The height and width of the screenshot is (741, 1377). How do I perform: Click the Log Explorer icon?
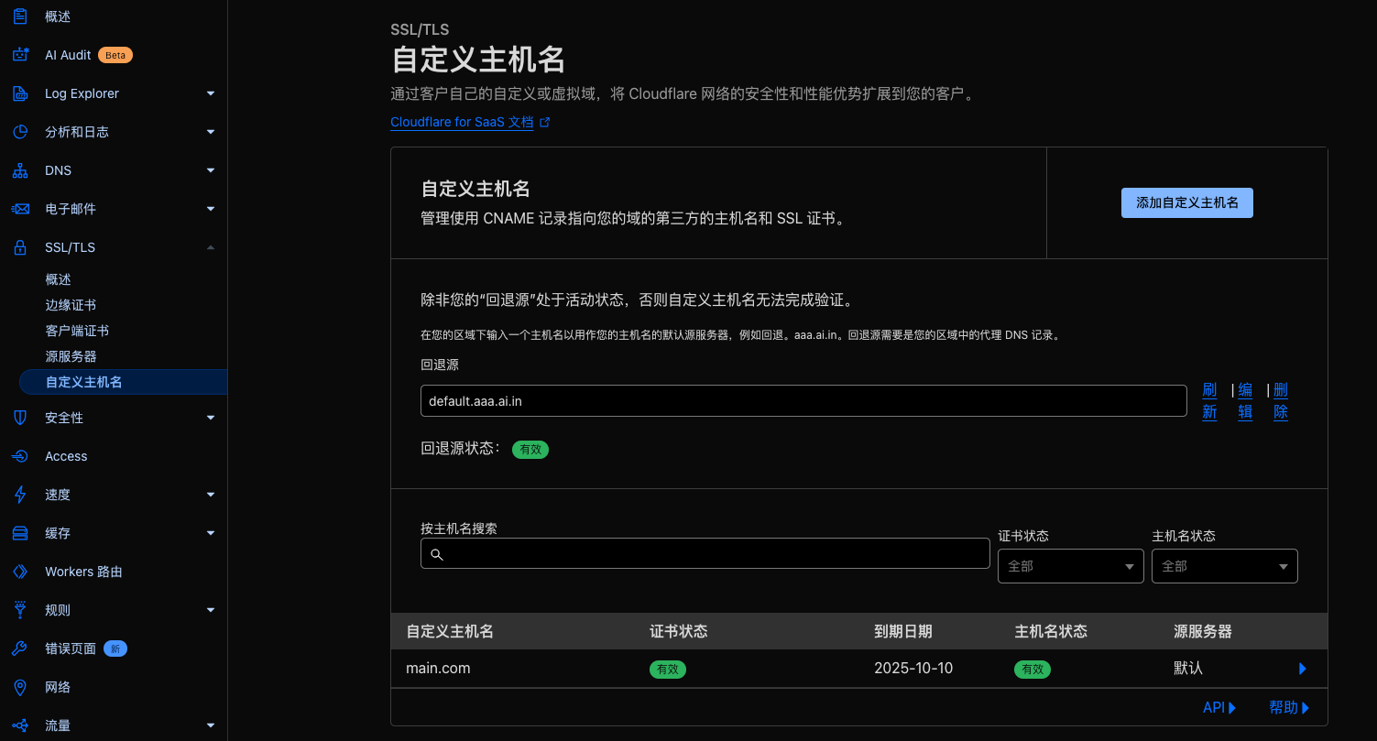20,93
